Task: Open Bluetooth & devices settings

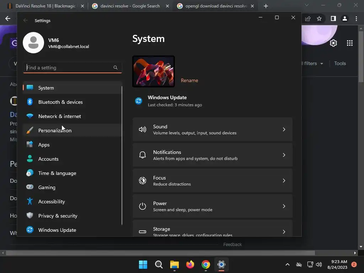Action: [x=72, y=102]
